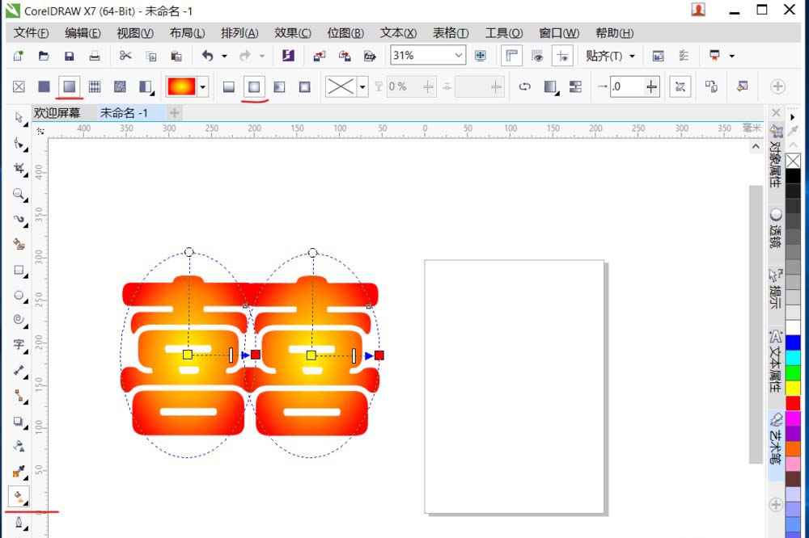This screenshot has width=809, height=538.
Task: Click the Reverse fill button
Action: click(x=525, y=86)
